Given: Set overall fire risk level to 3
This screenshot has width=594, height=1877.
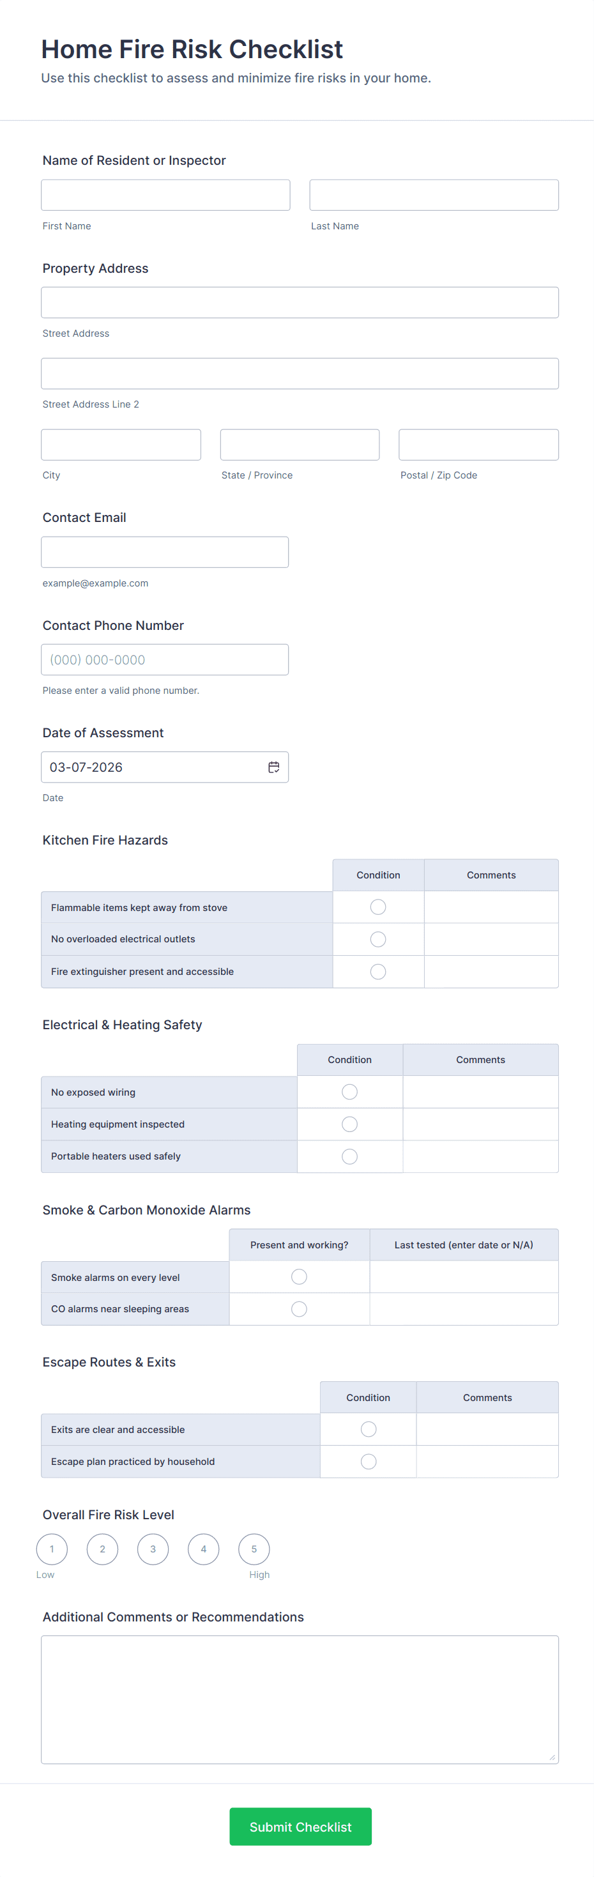Looking at the screenshot, I should 153,1549.
